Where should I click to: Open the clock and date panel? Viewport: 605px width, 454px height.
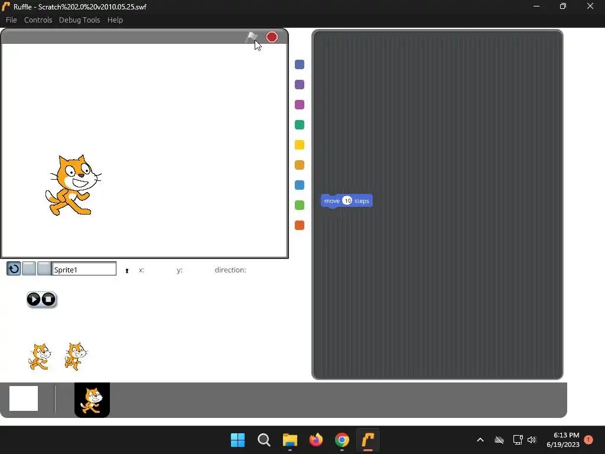click(x=563, y=440)
